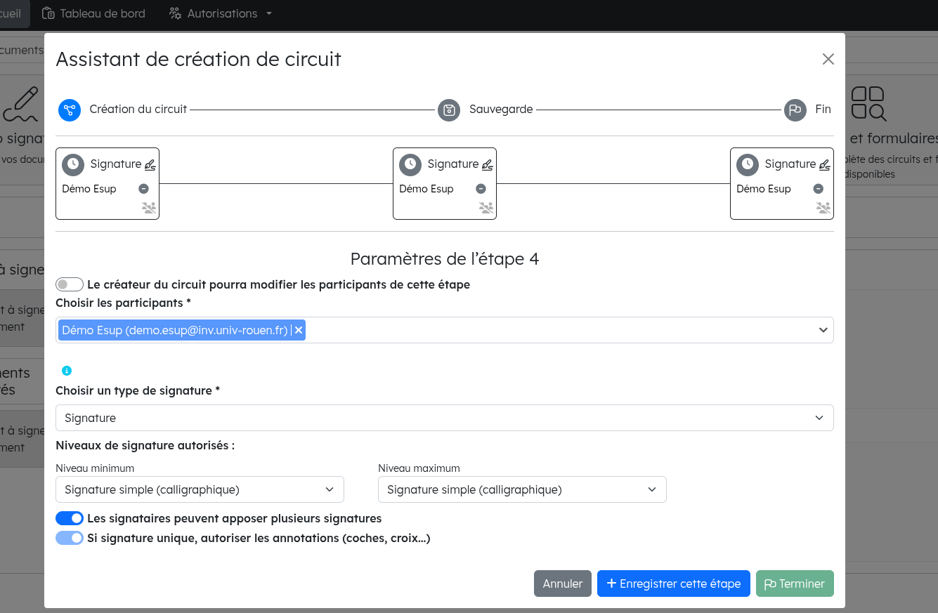
Task: Click the Sauvegarde step save icon
Action: tap(449, 110)
